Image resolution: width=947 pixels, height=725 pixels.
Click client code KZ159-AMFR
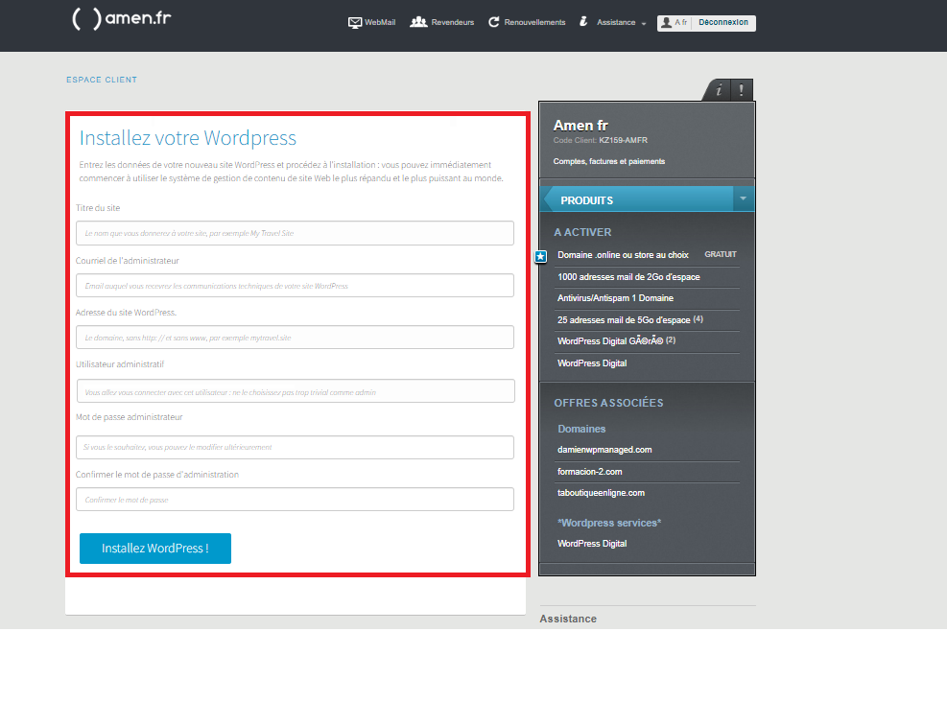tap(623, 140)
